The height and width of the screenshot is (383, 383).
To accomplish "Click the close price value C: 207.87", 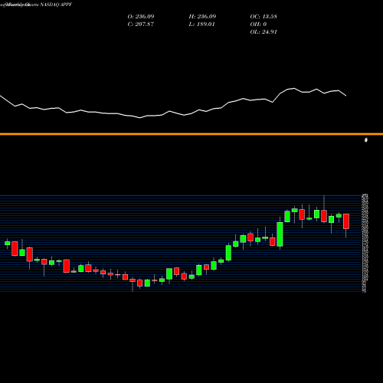I will [x=141, y=25].
